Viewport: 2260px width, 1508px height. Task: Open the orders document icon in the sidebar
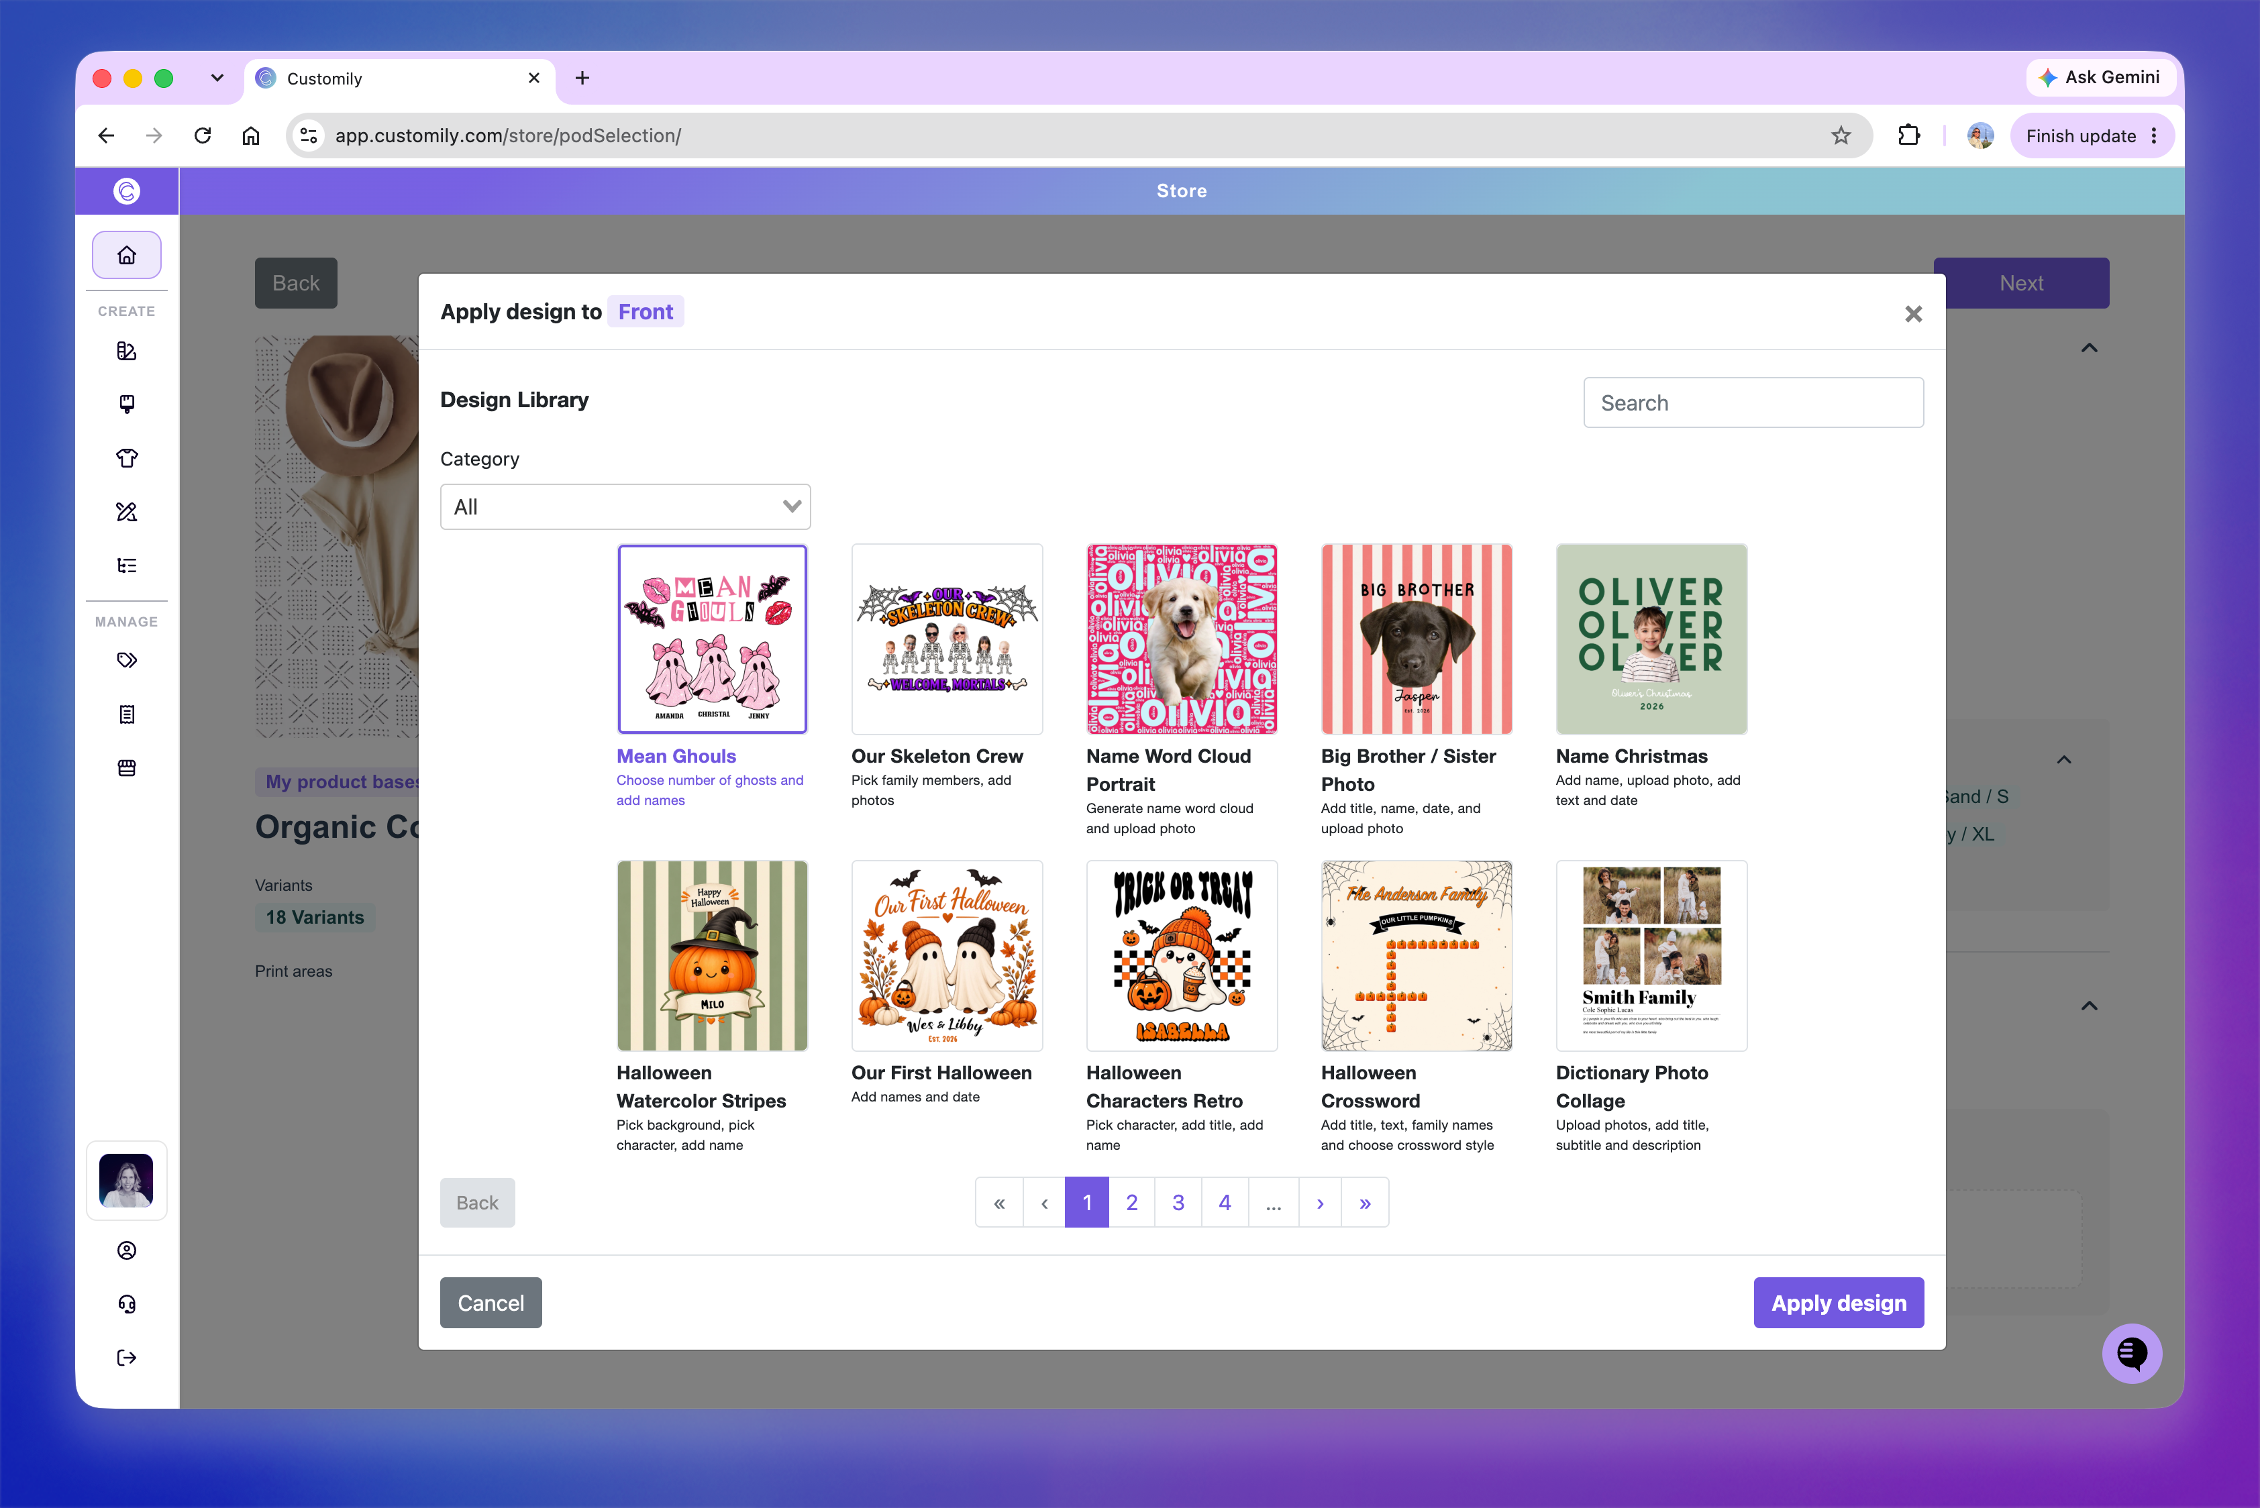[126, 714]
